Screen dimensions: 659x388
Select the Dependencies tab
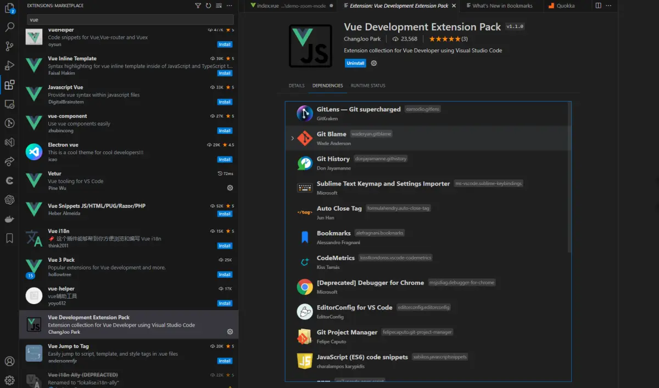327,86
